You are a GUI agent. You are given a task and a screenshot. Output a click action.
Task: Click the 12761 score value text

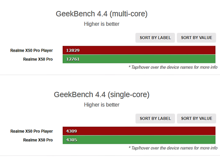click(73, 59)
